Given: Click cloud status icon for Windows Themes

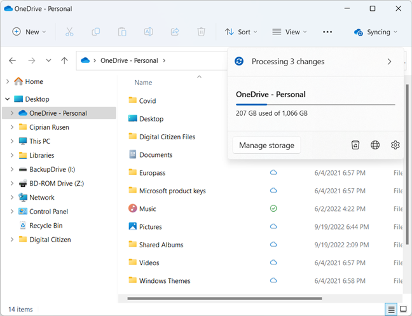Looking at the screenshot, I should click(273, 280).
